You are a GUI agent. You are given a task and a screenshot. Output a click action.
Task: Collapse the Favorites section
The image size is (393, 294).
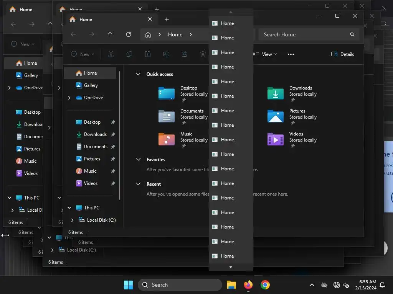point(138,159)
